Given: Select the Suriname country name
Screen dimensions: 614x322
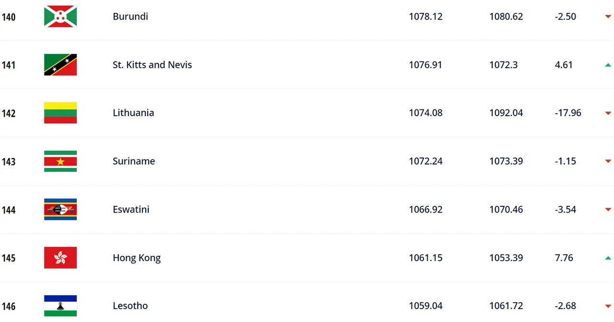Looking at the screenshot, I should click(x=134, y=161).
